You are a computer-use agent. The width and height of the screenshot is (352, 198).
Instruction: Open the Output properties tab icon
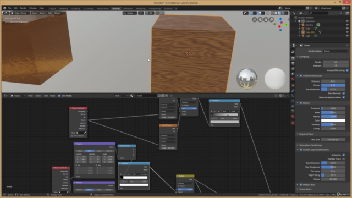293,64
